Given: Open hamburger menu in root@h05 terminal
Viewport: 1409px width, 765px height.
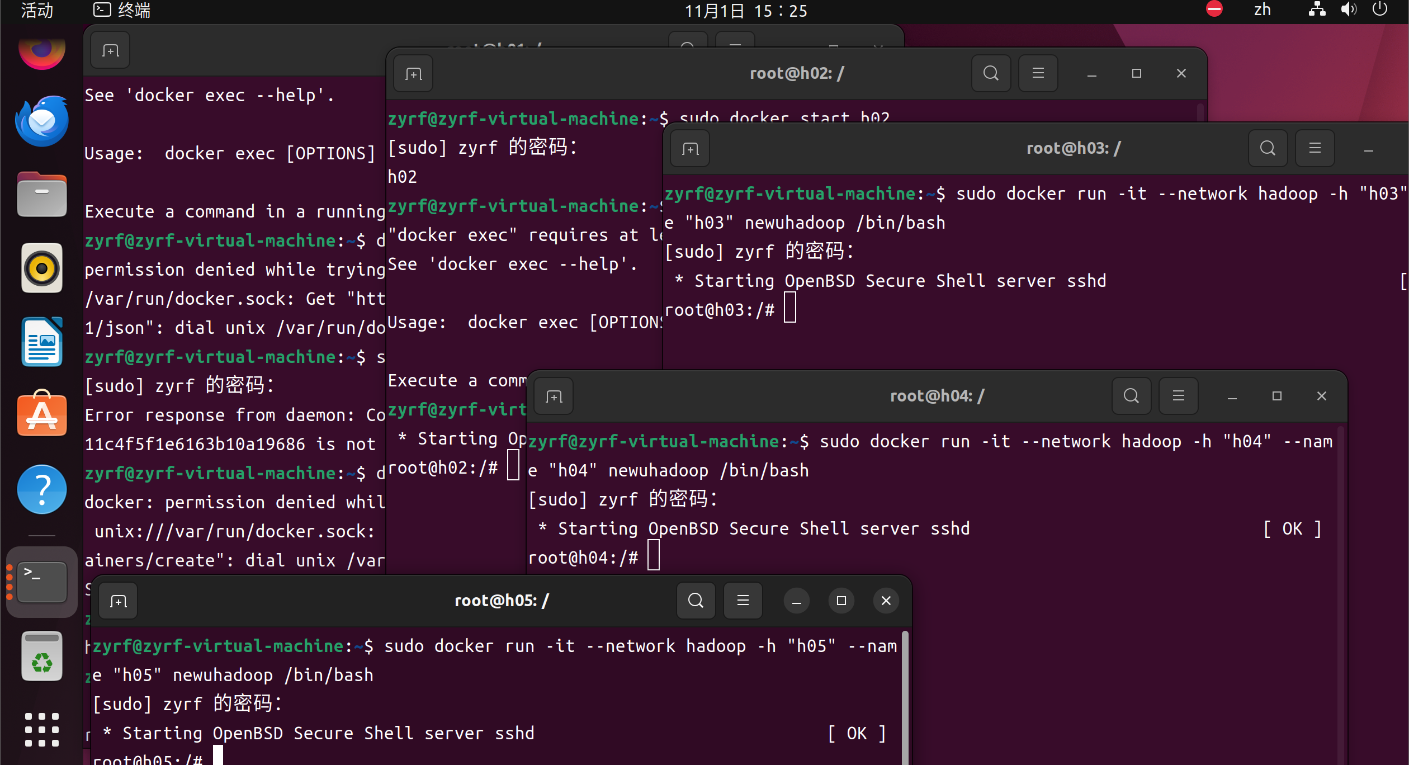Looking at the screenshot, I should [x=743, y=601].
